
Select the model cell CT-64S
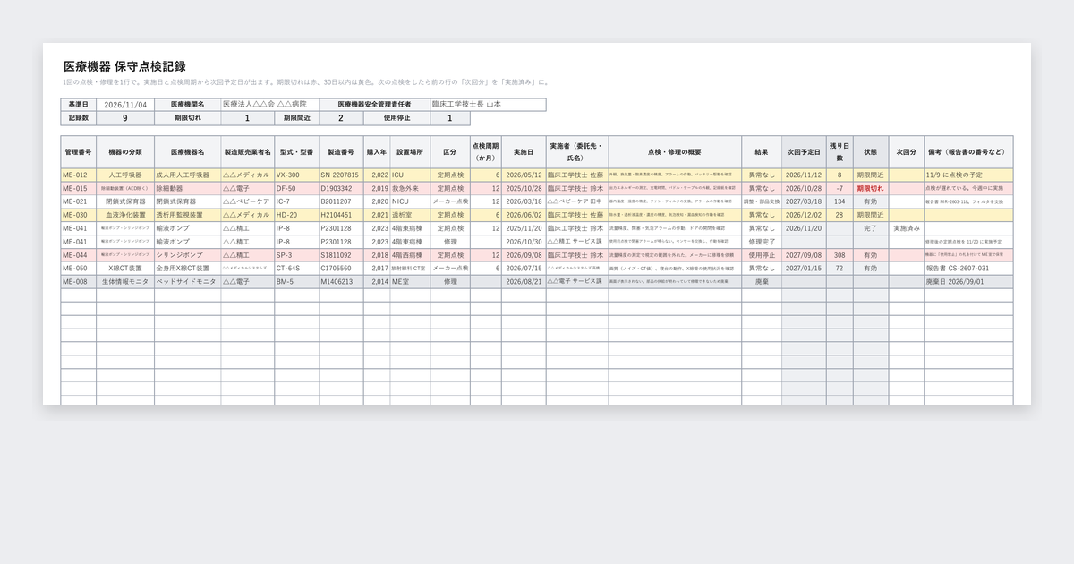[x=297, y=269]
